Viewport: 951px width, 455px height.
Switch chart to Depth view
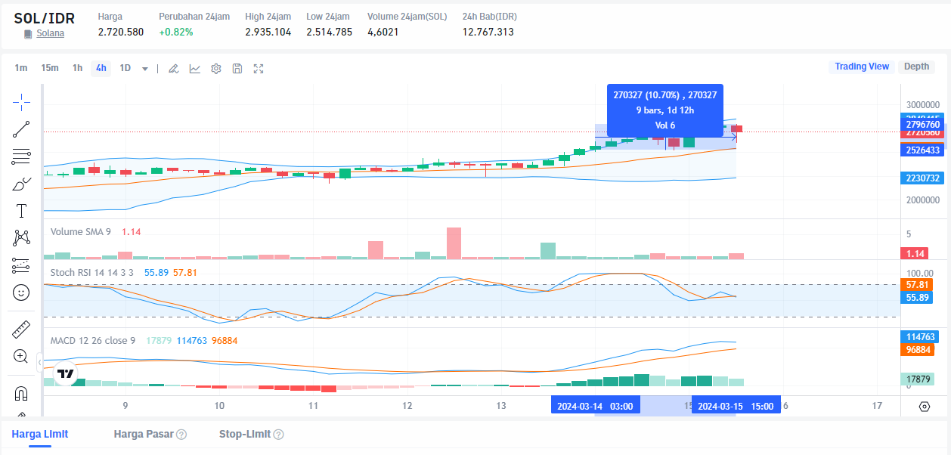click(x=916, y=67)
